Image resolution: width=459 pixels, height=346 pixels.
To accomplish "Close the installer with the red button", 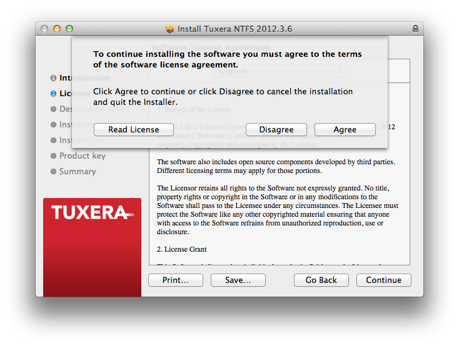I will tap(44, 29).
